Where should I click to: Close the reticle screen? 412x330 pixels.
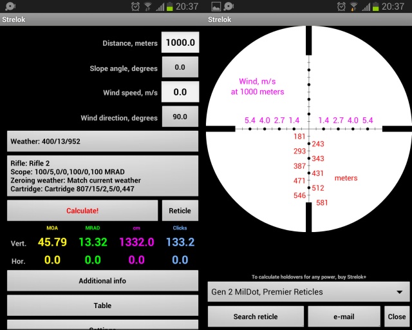coord(397,316)
